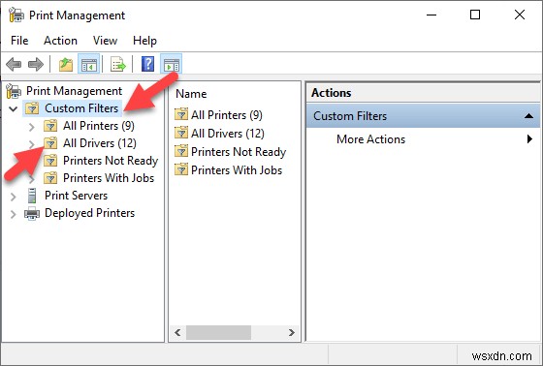Screen dimensions: 543x366
Task: Click the Printers Not Ready filter icon in tree
Action: click(50, 161)
